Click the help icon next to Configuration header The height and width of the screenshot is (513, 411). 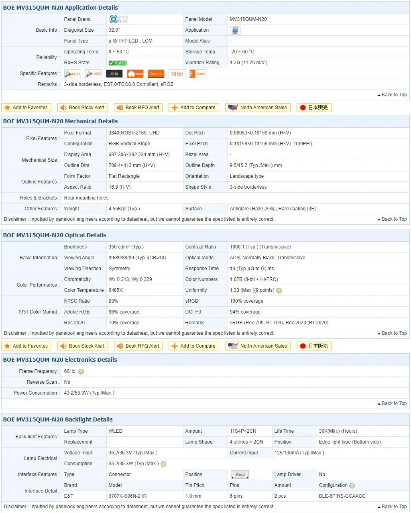click(352, 486)
